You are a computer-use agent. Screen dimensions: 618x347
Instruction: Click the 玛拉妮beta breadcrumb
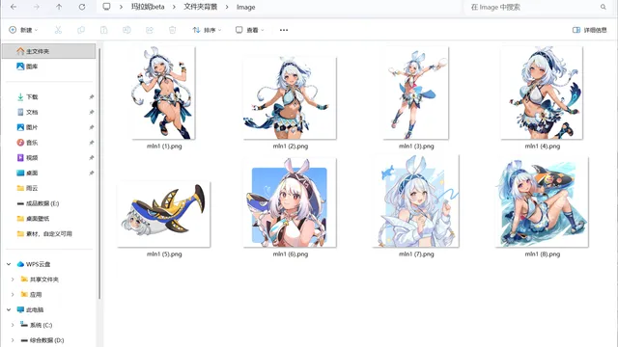point(148,7)
